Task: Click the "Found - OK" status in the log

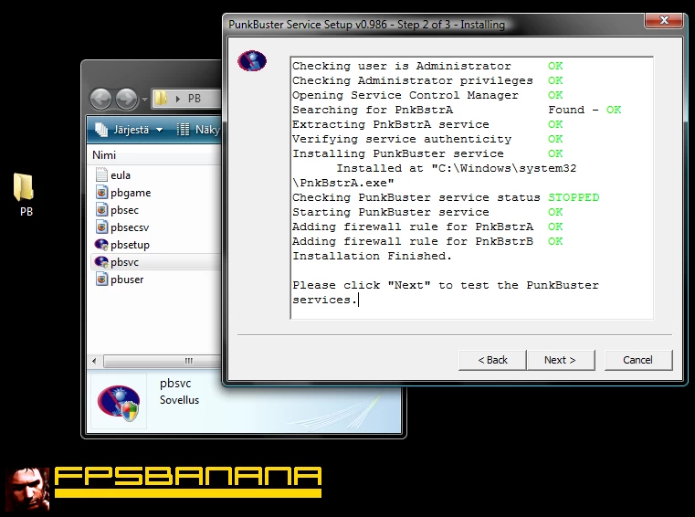Action: (x=584, y=110)
